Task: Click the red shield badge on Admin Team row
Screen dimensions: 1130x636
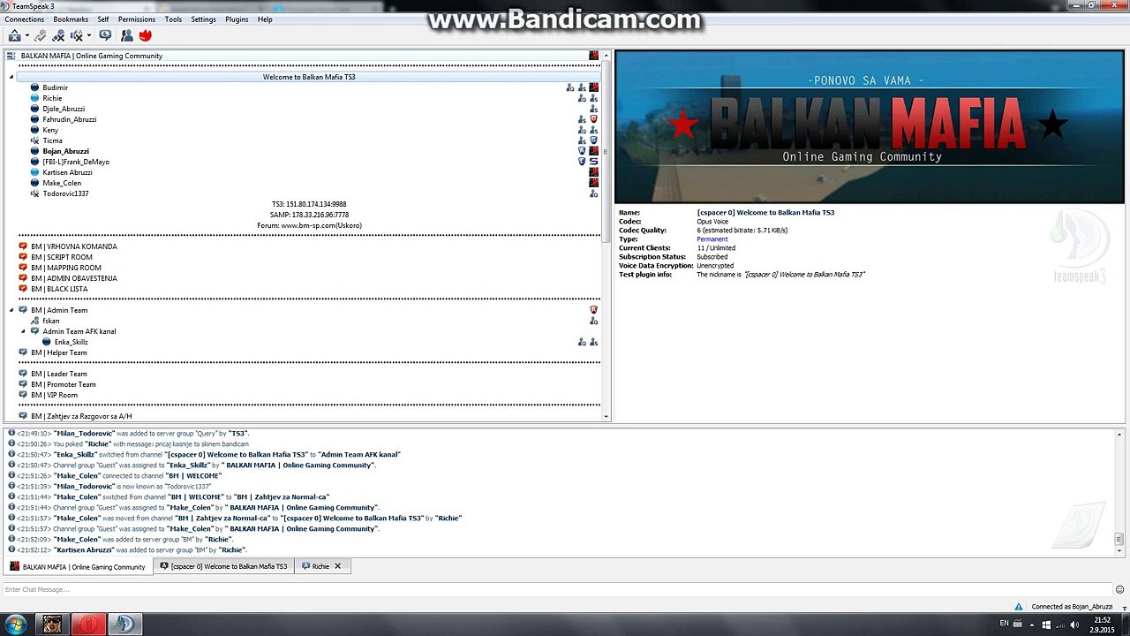Action: pyautogui.click(x=593, y=310)
